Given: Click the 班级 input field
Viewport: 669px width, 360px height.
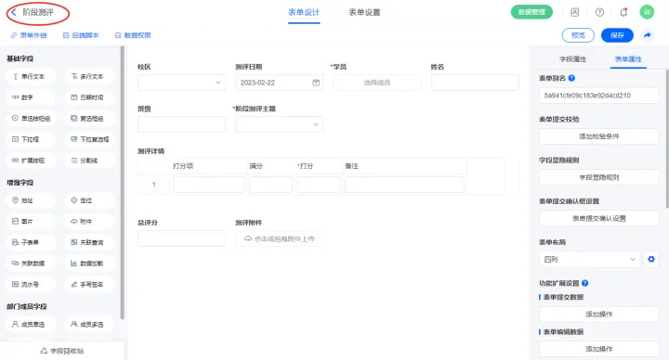Looking at the screenshot, I should 182,124.
